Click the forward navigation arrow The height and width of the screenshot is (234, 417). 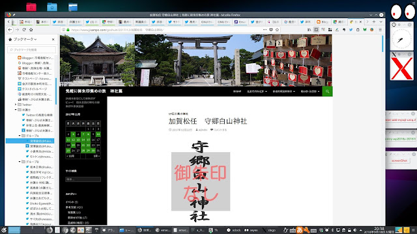(x=18, y=30)
